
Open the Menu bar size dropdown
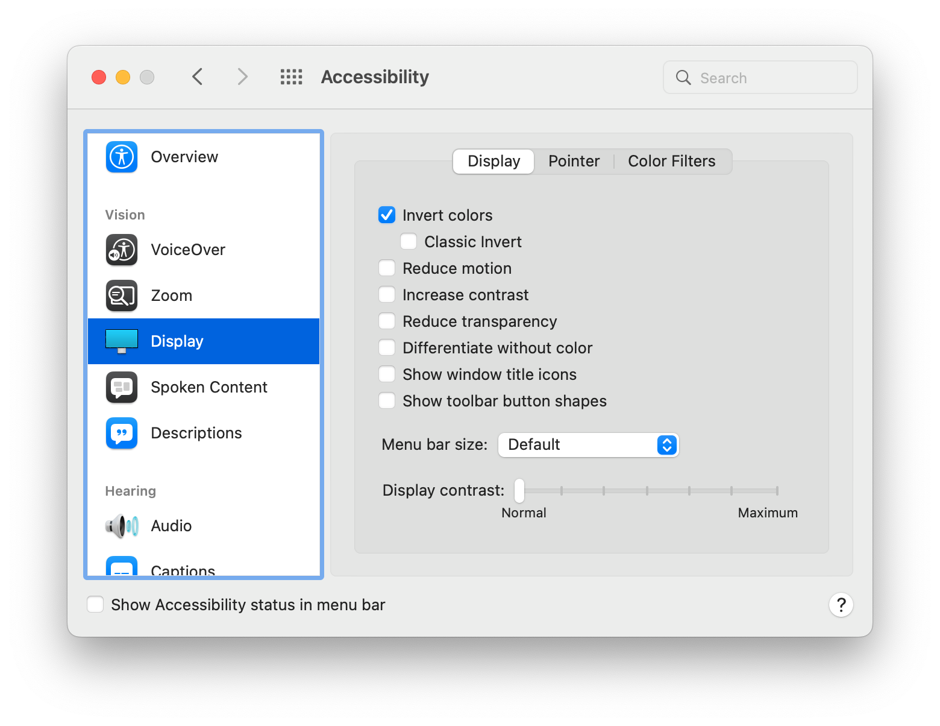pos(588,444)
